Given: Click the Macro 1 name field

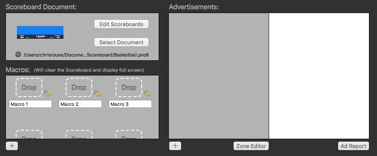Looking at the screenshot, I should click(x=30, y=104).
